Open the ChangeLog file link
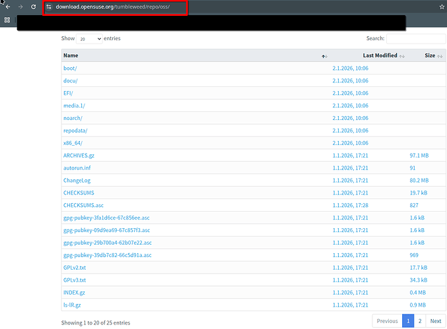The image size is (447, 329). click(77, 180)
